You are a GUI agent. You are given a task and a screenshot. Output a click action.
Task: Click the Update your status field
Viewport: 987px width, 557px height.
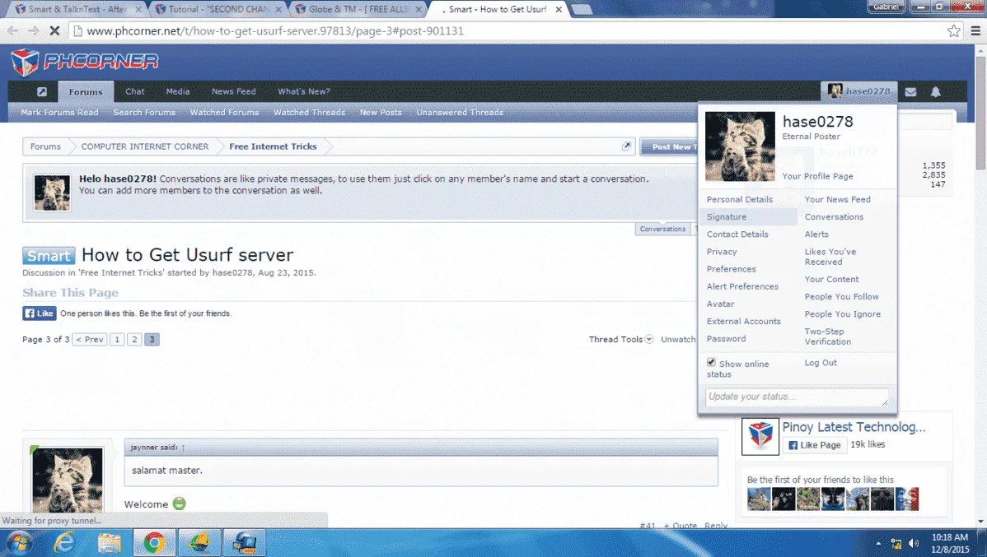pos(796,397)
